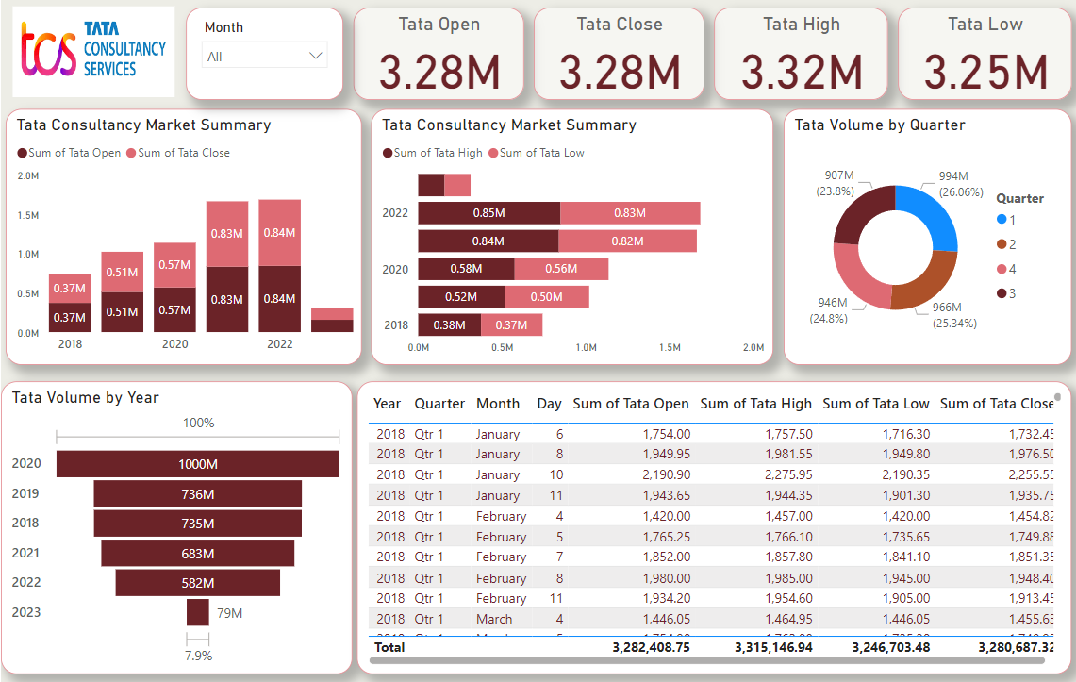Viewport: 1076px width, 682px height.
Task: Select Quarter 4 pink legend dot
Action: click(1002, 269)
